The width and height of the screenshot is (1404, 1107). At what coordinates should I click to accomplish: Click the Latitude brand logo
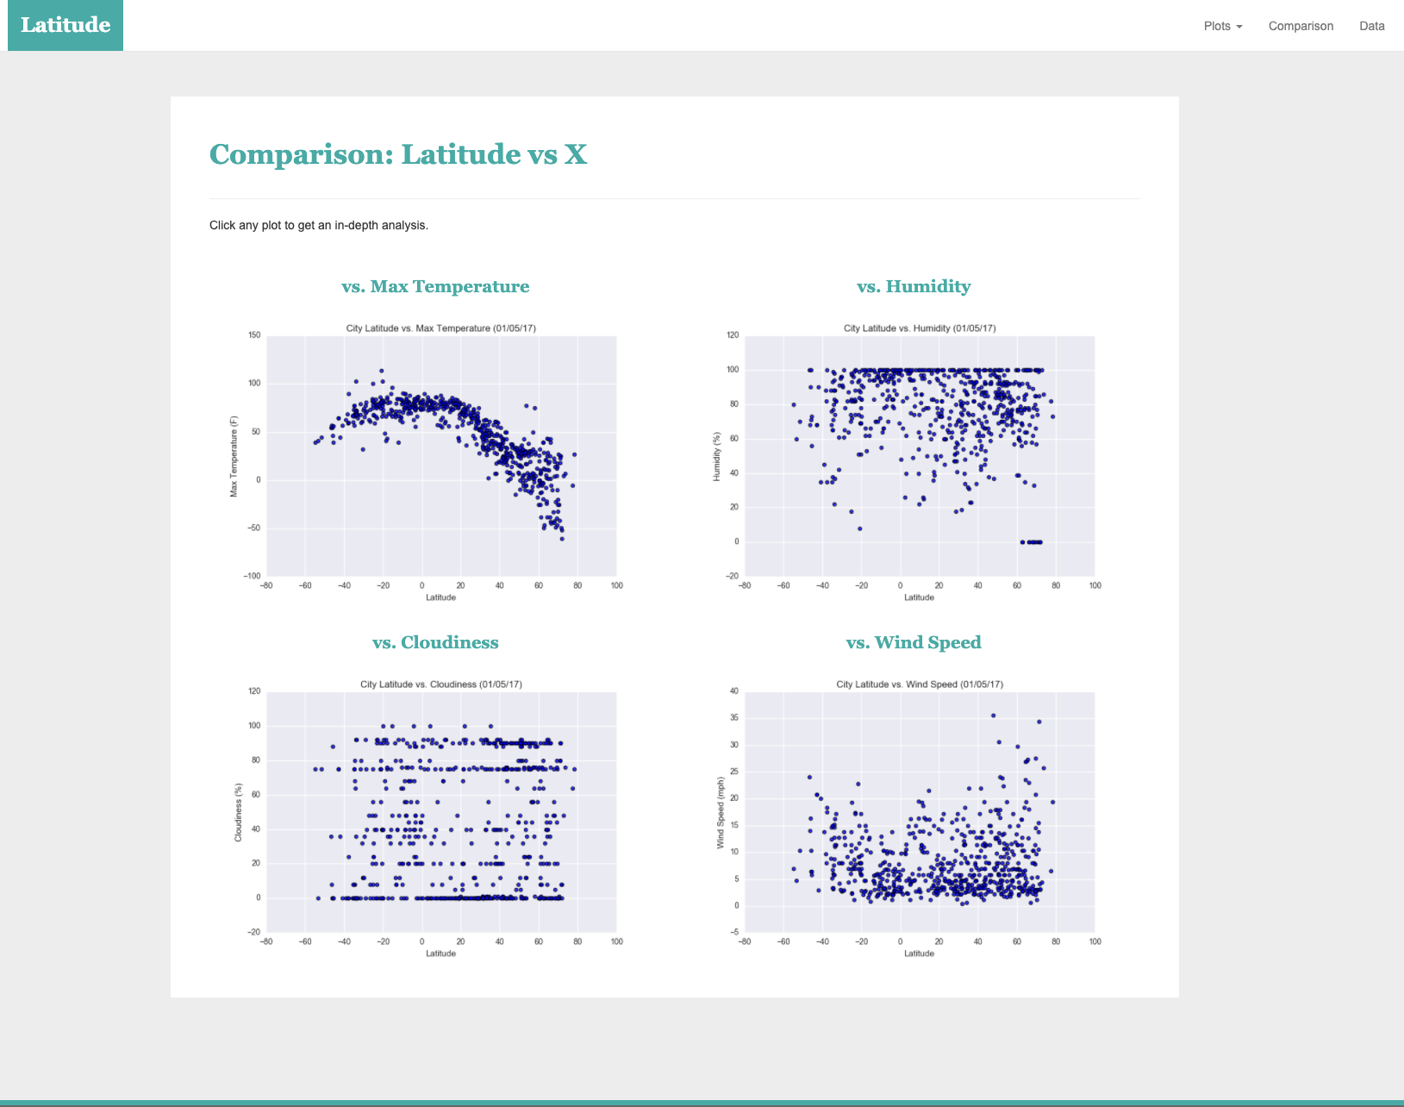click(66, 25)
